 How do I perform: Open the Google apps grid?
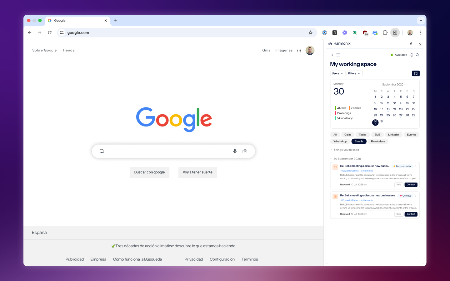[x=299, y=50]
